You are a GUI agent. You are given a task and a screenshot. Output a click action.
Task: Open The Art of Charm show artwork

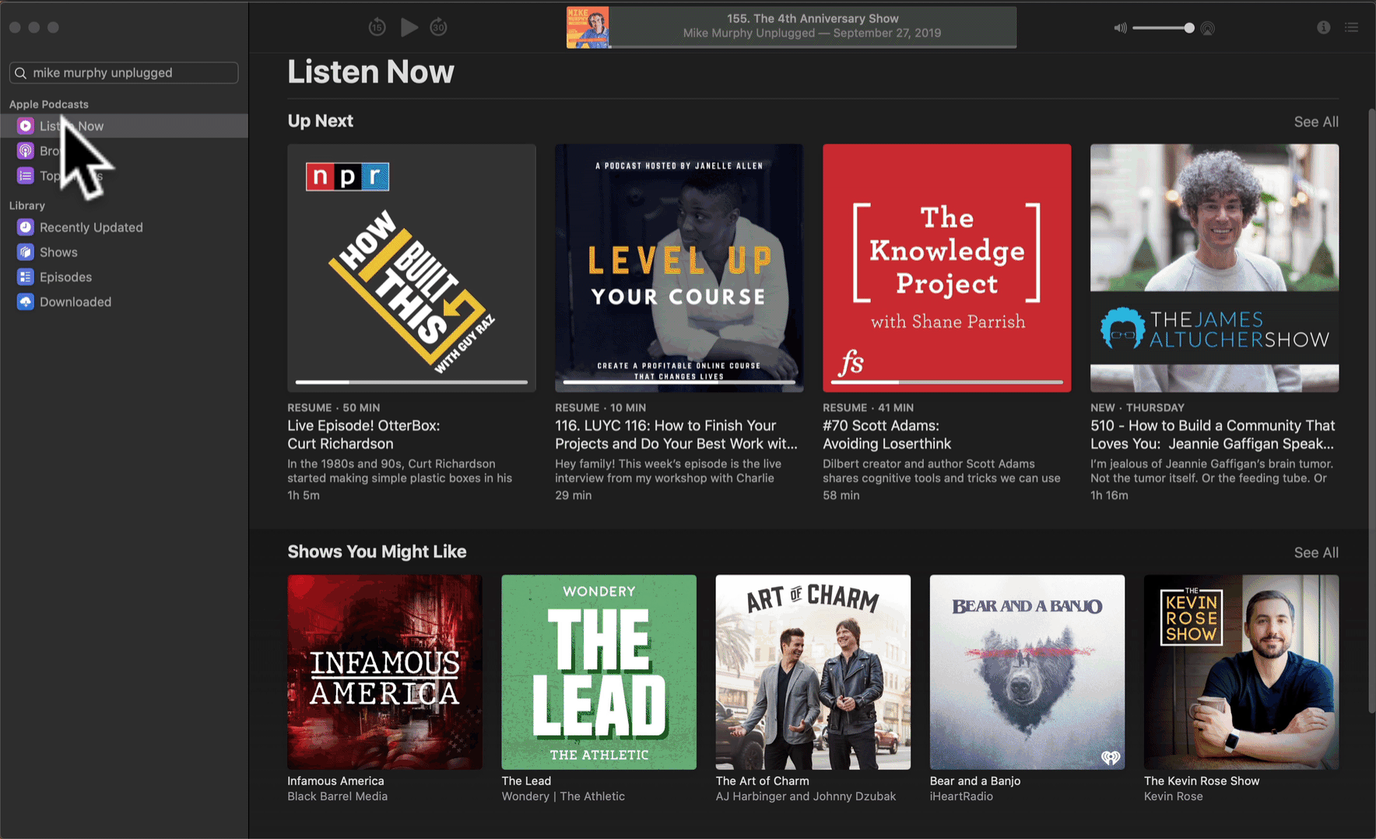point(813,672)
